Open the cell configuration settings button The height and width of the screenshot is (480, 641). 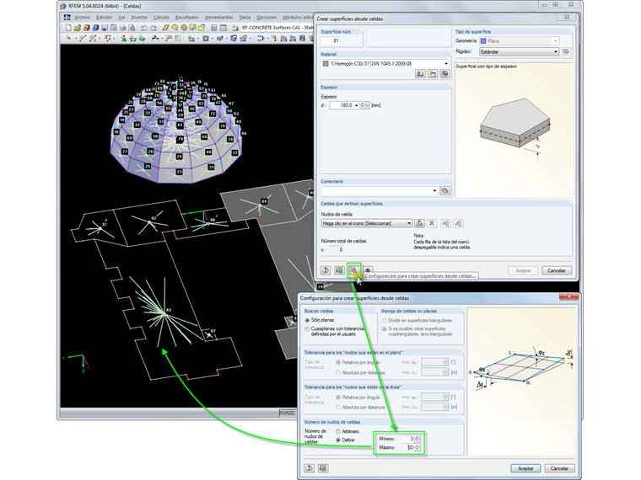[x=353, y=270]
